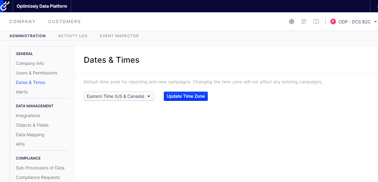Open Users & Permissions settings
Image resolution: width=378 pixels, height=182 pixels.
[x=37, y=73]
